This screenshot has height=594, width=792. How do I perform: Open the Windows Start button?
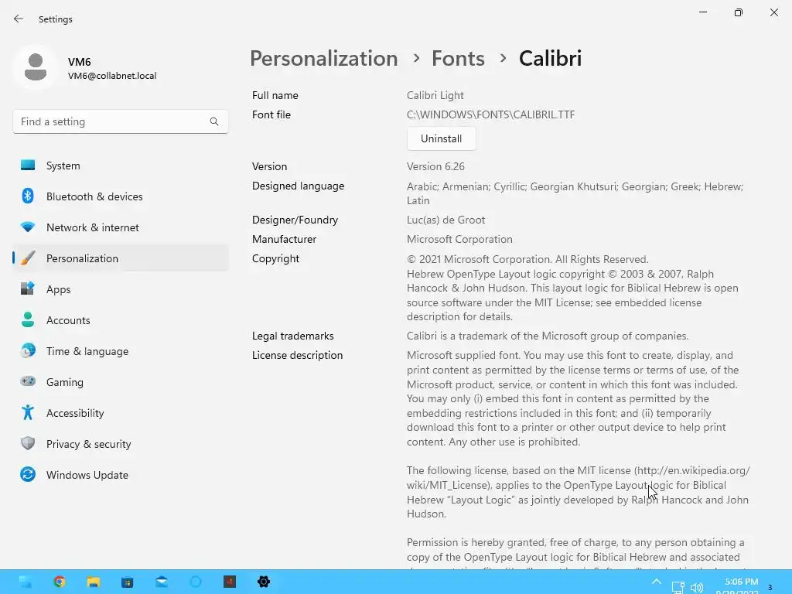pos(26,582)
